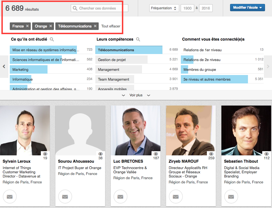The width and height of the screenshot is (272, 208).
Task: Send message to Sylvain Leroux via envelope icon
Action: tap(10, 197)
